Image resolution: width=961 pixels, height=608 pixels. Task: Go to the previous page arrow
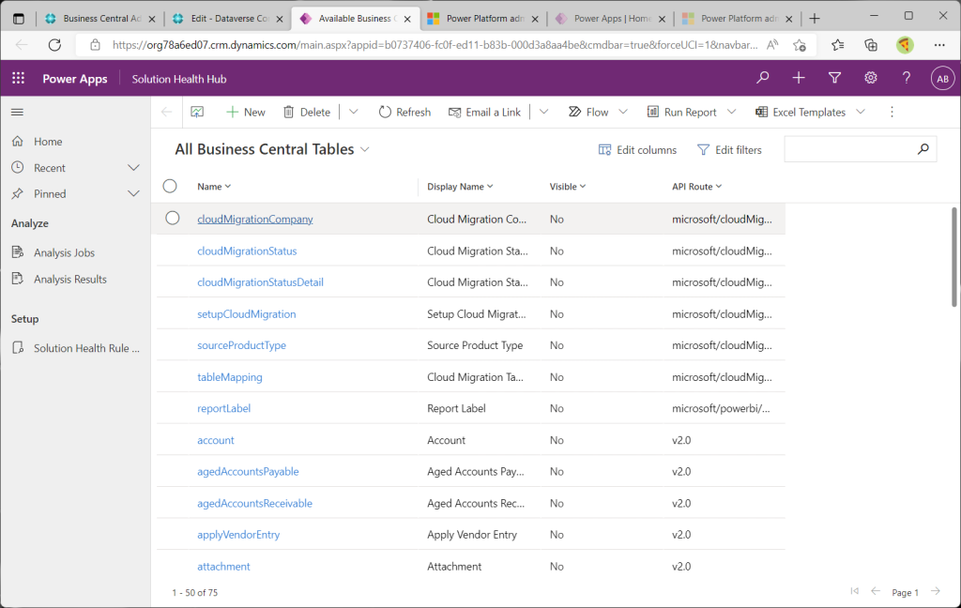point(876,591)
